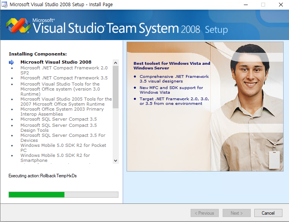Minimize the setup window
Image resolution: width=289 pixels, height=222 pixels.
pos(245,5)
